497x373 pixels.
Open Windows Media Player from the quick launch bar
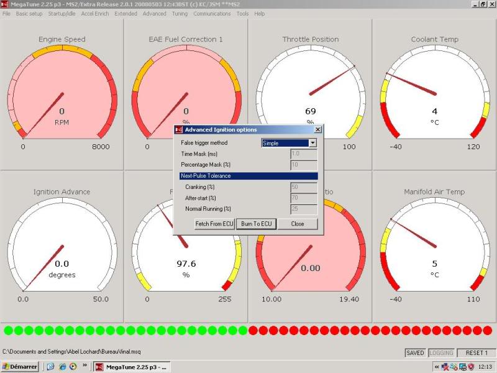pyautogui.click(x=73, y=367)
